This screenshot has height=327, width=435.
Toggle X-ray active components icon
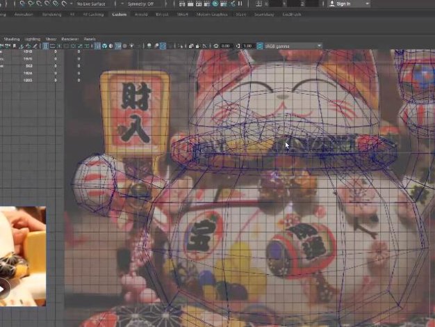pos(197,46)
